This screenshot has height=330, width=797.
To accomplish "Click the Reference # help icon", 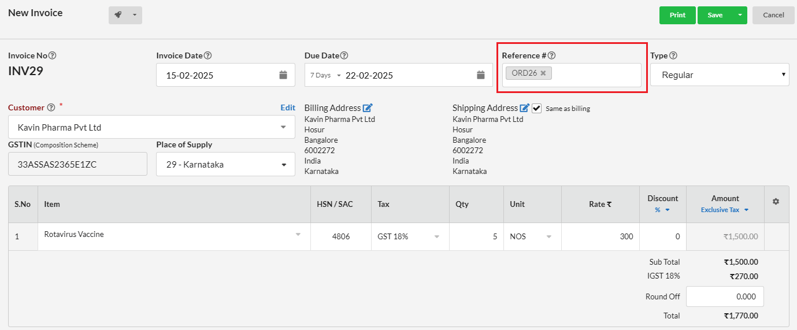I will pos(551,55).
